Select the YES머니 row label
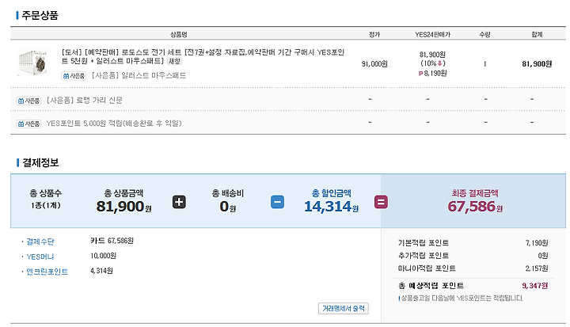The image size is (570, 327). pyautogui.click(x=41, y=256)
